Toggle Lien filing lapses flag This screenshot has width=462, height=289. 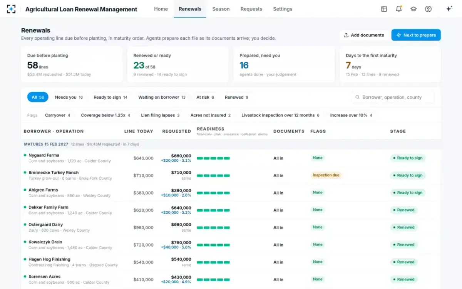[160, 115]
